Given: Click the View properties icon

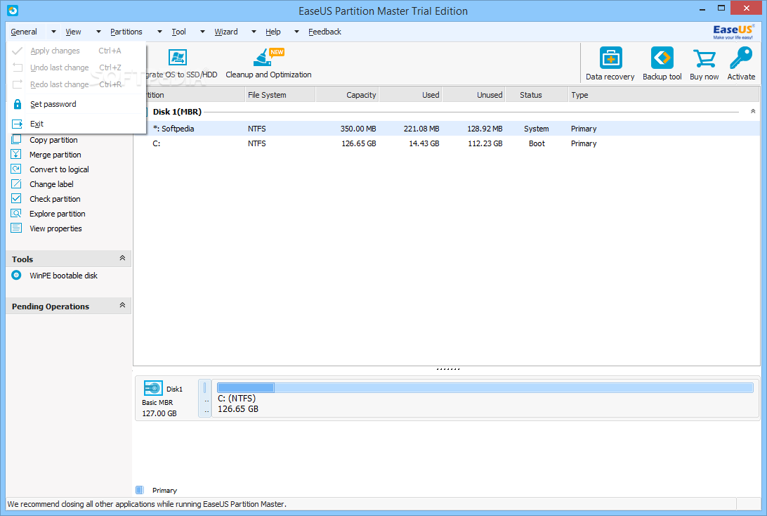Looking at the screenshot, I should click(x=16, y=228).
